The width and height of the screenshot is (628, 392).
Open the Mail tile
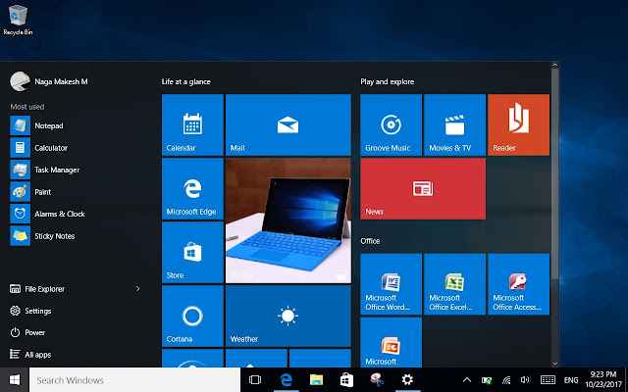pos(288,124)
